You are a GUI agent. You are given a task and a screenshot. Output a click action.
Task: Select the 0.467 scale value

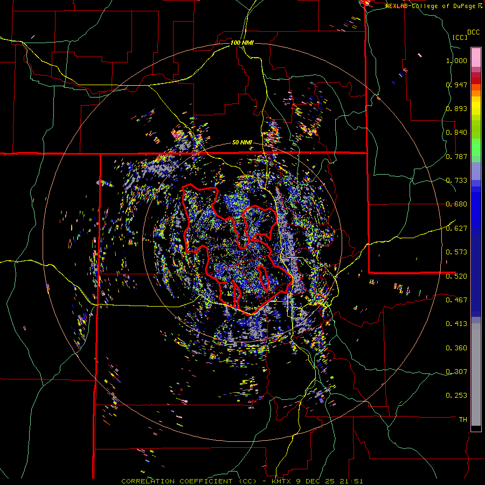[x=456, y=300]
